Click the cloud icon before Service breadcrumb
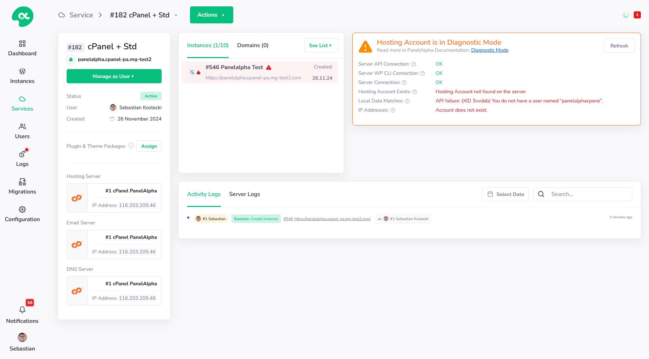This screenshot has height=359, width=649. [x=62, y=15]
